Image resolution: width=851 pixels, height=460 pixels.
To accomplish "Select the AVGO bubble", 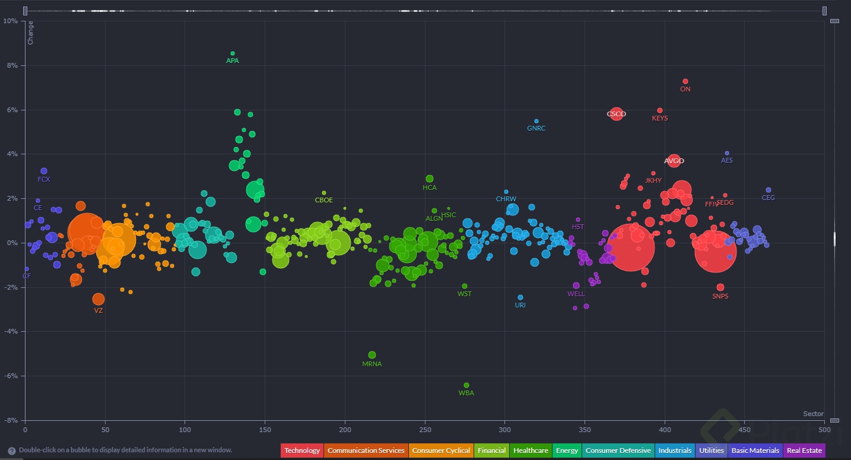I will pyautogui.click(x=674, y=161).
